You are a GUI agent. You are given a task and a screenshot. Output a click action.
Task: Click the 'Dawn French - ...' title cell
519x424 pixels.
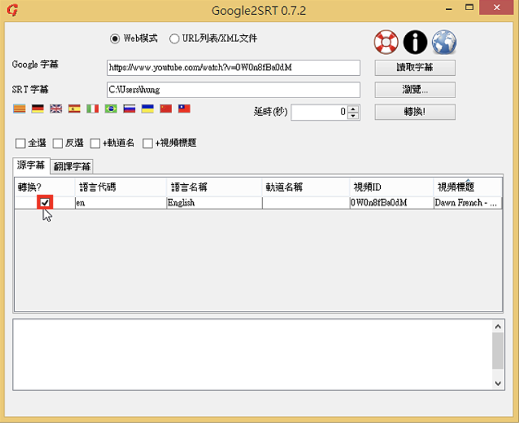(x=468, y=203)
